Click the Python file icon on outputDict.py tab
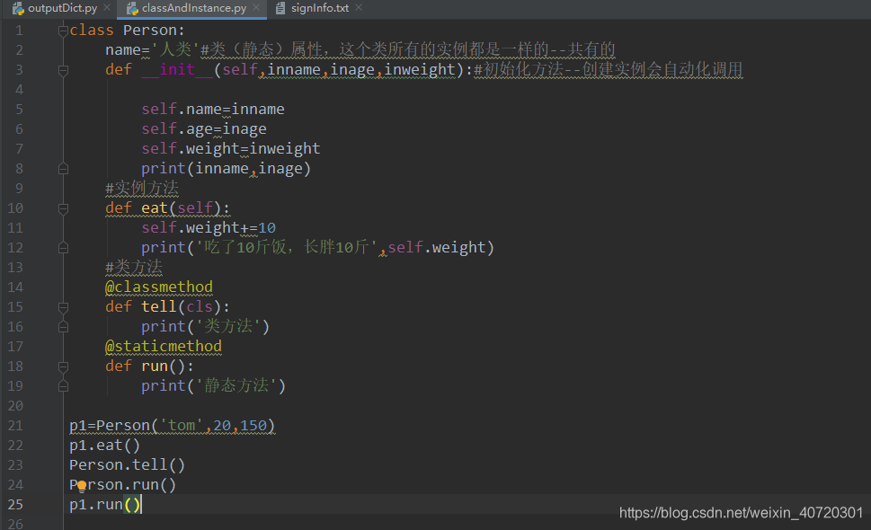871x530 pixels. pyautogui.click(x=18, y=8)
